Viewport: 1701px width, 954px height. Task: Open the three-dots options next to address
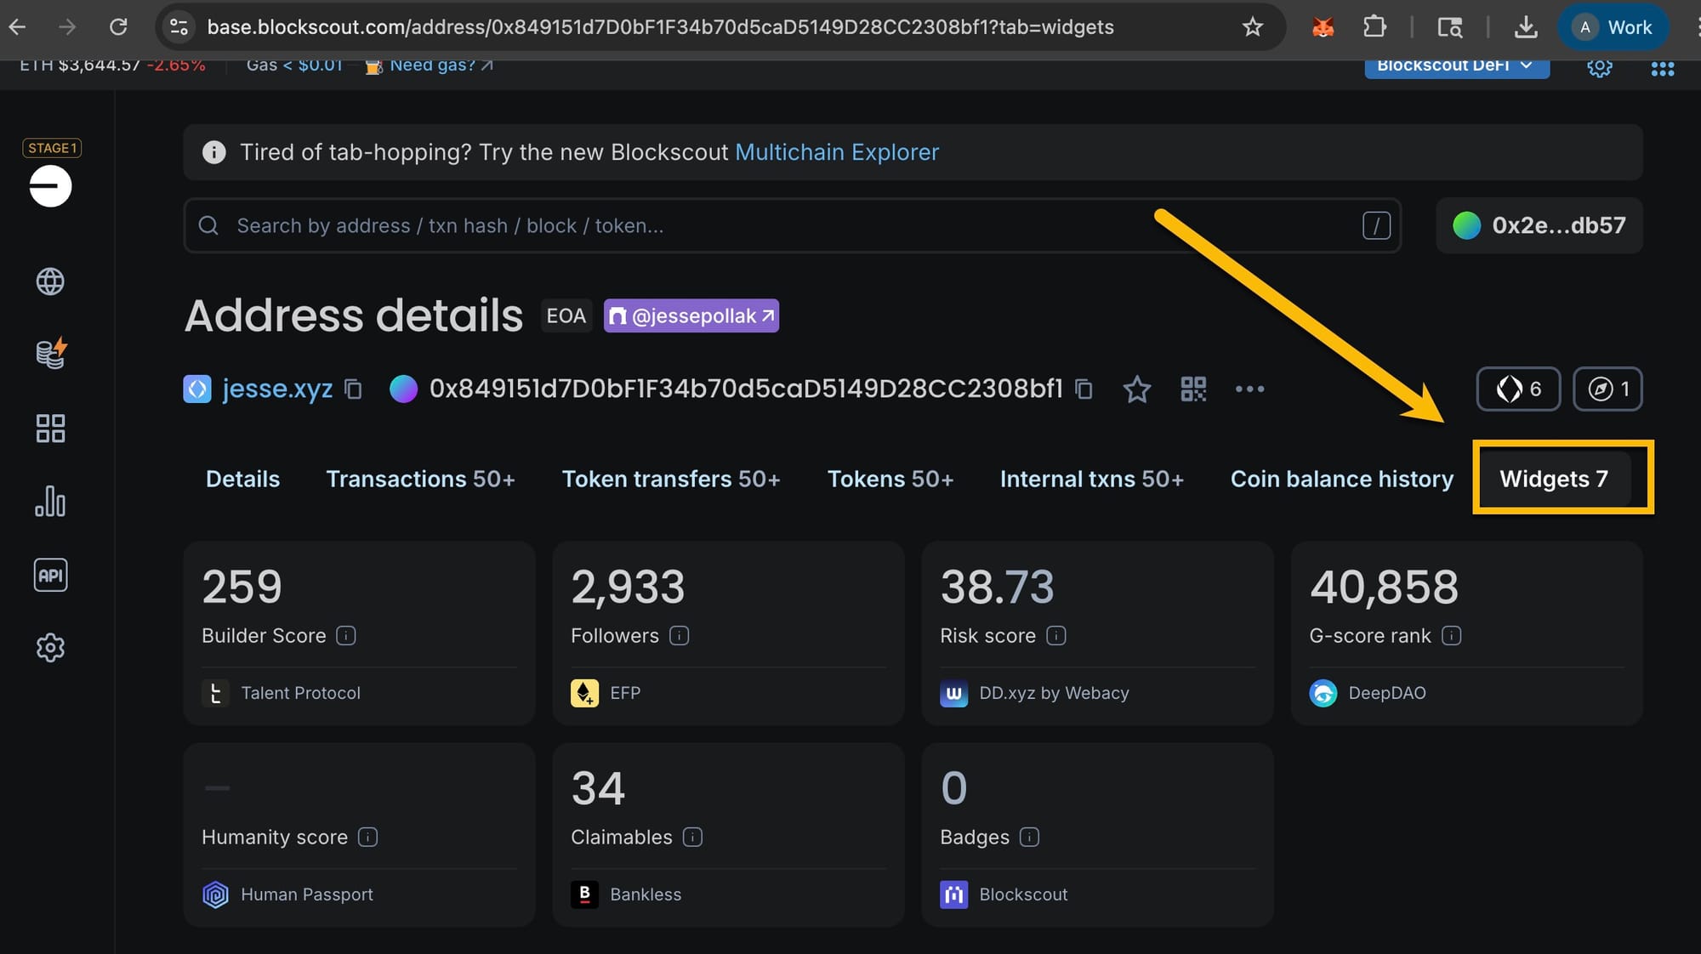[1249, 389]
